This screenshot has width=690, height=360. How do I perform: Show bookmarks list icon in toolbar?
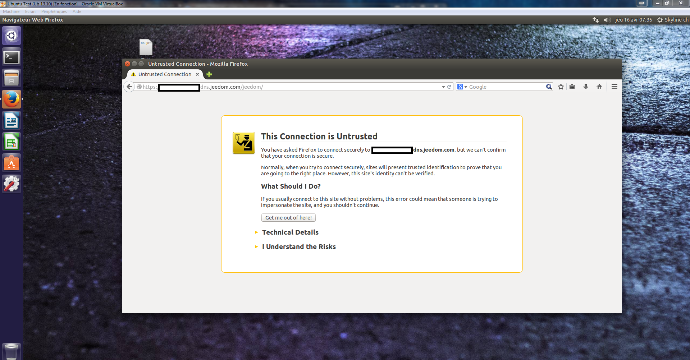pyautogui.click(x=572, y=87)
